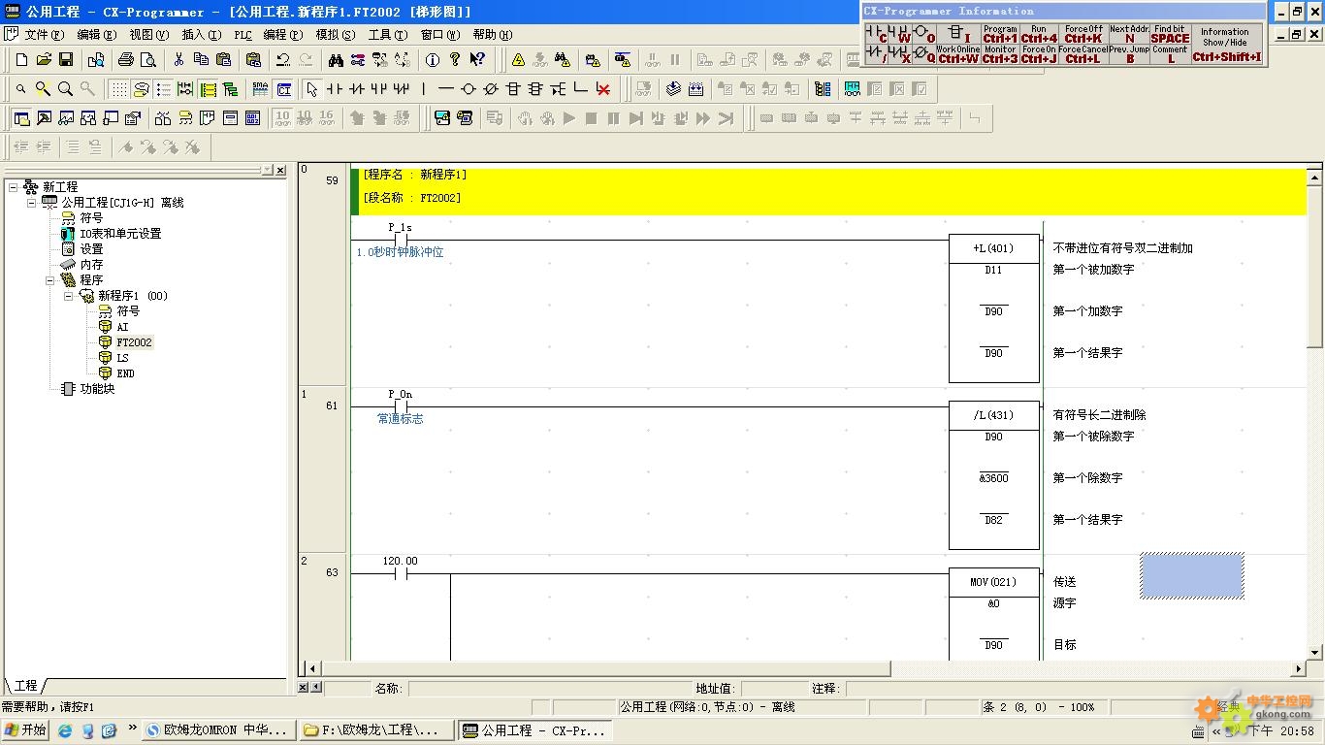Viewport: 1325px width, 745px height.
Task: Toggle the yellow ladder rung view button
Action: click(208, 89)
